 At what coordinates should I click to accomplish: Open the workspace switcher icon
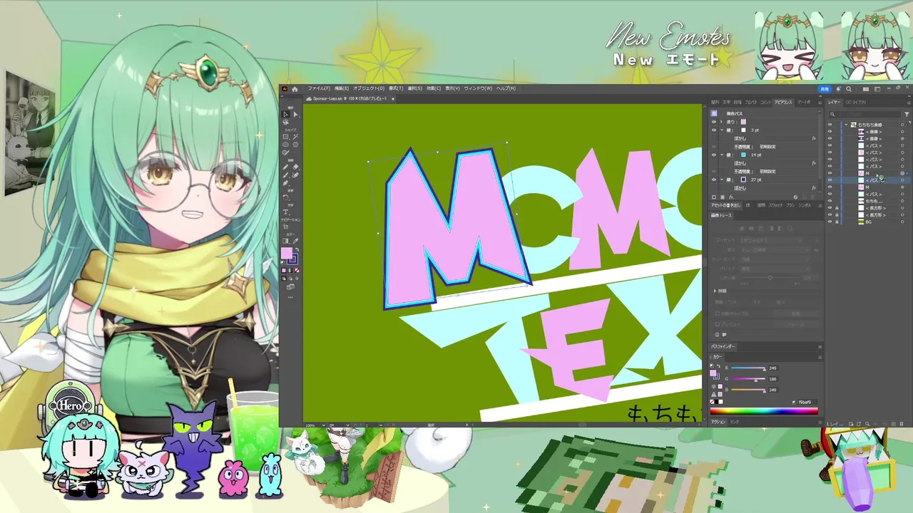point(877,89)
